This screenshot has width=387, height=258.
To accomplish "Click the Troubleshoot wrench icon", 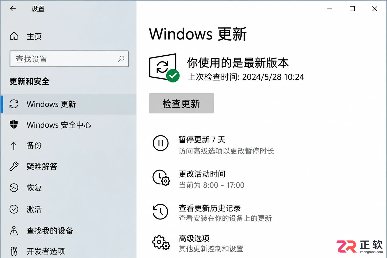I will pos(14,166).
